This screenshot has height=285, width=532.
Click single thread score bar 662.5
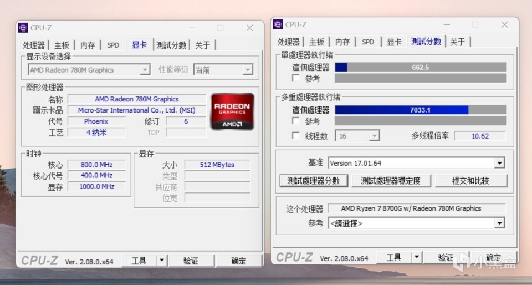click(x=421, y=67)
